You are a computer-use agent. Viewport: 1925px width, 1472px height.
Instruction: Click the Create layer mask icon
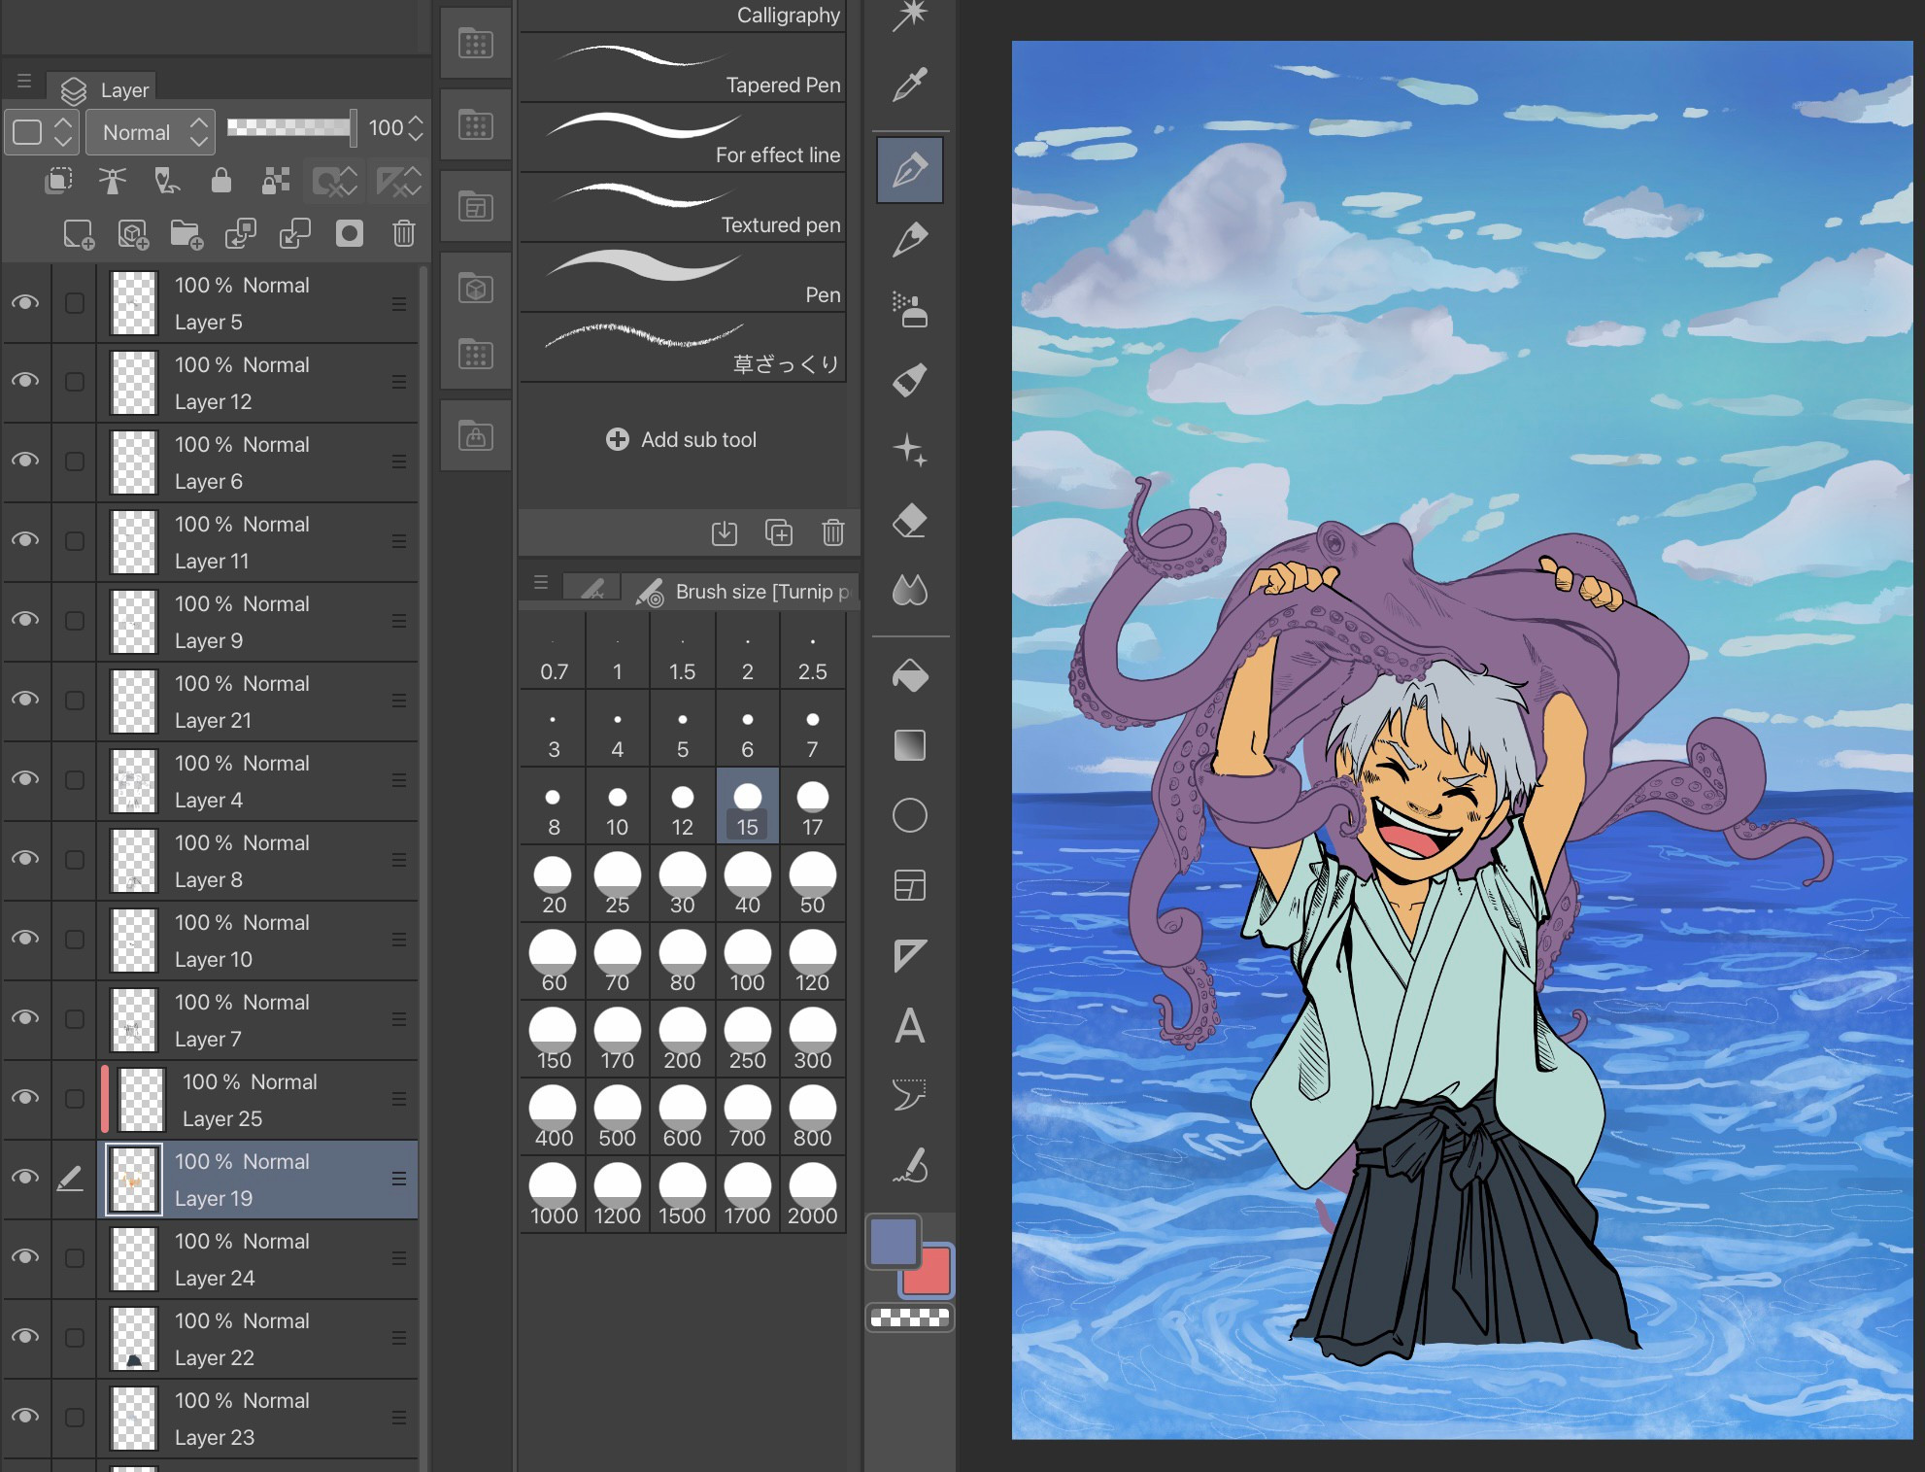(x=350, y=233)
